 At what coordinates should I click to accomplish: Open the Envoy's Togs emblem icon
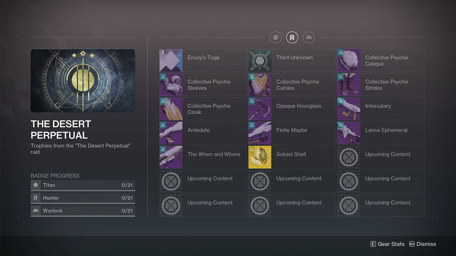click(x=171, y=60)
